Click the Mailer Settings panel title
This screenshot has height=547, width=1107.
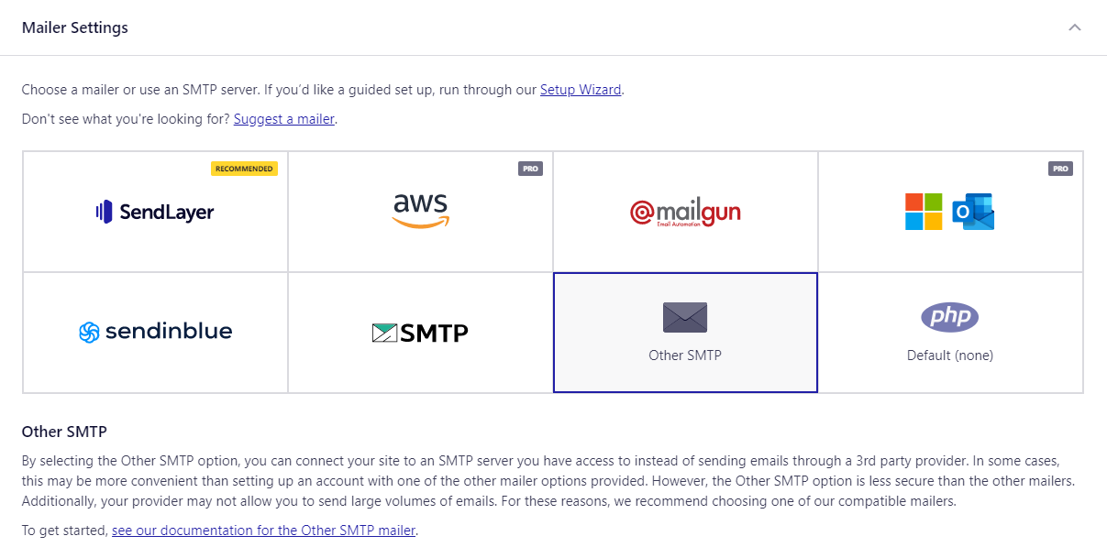75,27
